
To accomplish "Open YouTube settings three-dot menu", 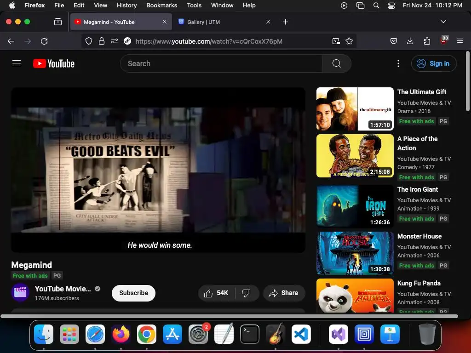I will coord(398,63).
